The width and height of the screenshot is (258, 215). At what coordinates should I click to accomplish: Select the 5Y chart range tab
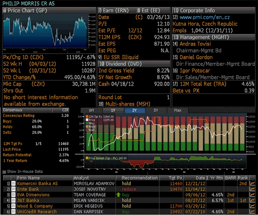[x=155, y=110]
